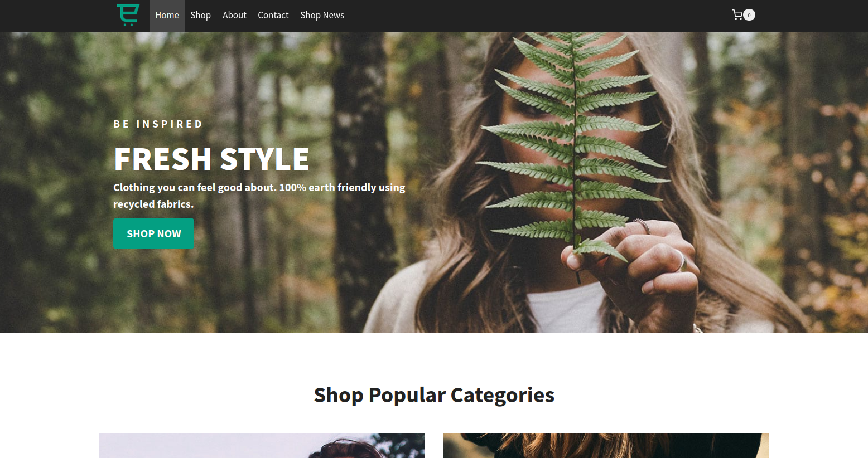Click the FRESH STYLE headline
This screenshot has width=868, height=458.
tap(211, 159)
